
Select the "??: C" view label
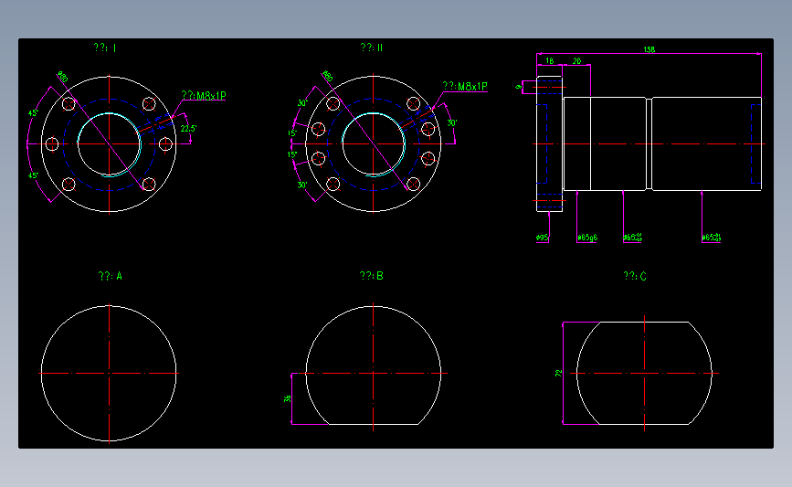635,276
